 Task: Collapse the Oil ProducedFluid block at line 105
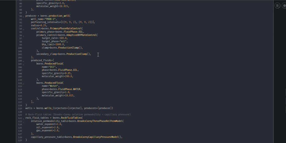point(23,64)
